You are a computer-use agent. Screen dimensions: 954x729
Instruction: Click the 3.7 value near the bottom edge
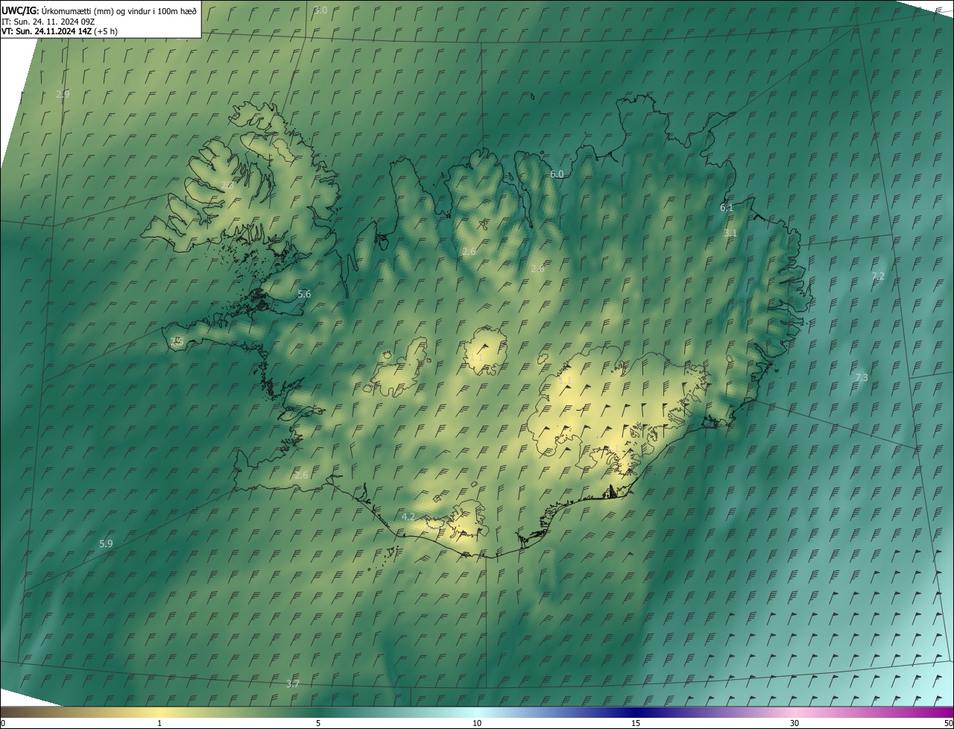point(293,684)
